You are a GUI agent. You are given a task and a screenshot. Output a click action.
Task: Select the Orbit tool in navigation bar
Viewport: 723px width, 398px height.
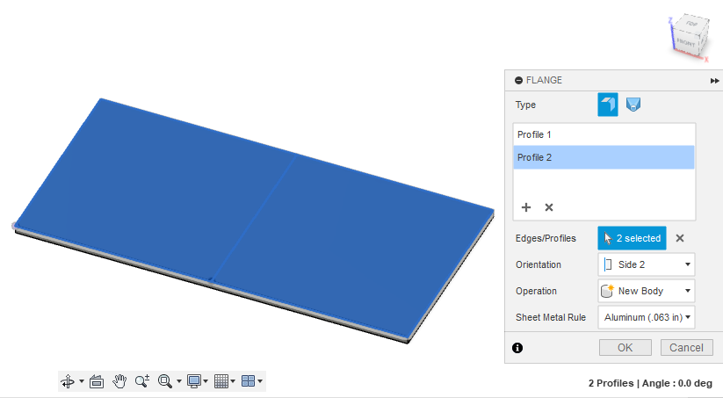click(68, 381)
